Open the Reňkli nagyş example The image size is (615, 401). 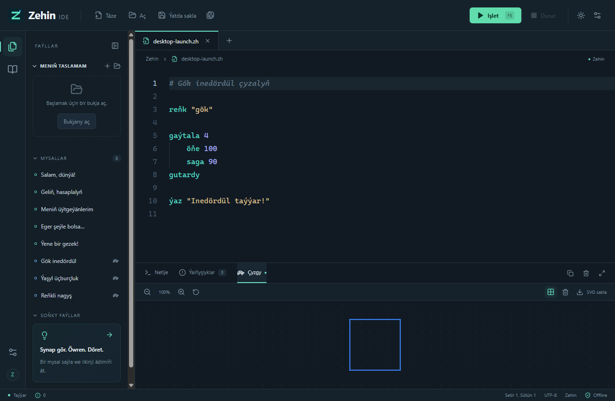[77, 296]
